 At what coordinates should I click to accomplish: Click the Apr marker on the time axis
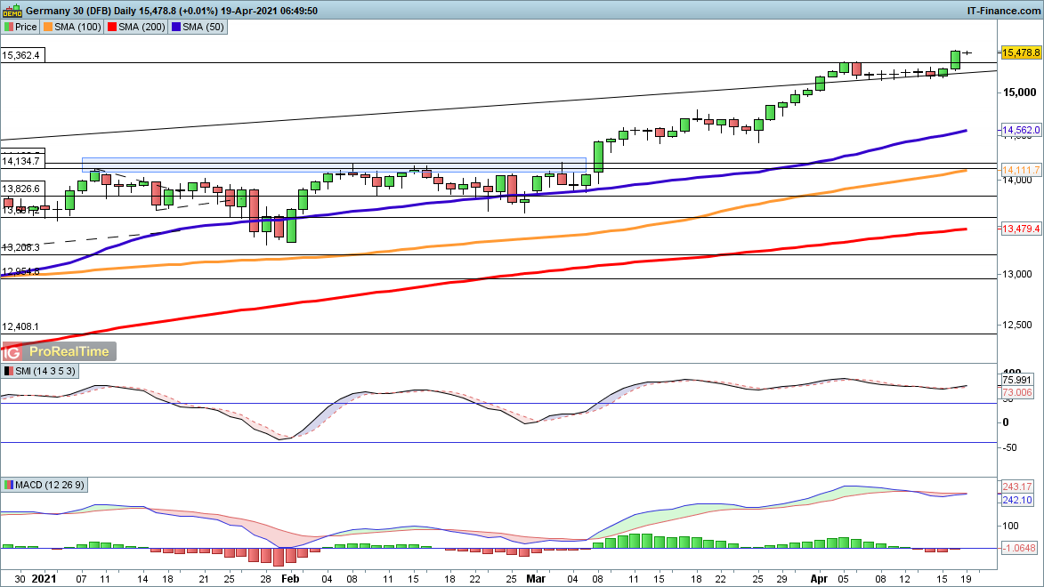pos(820,578)
